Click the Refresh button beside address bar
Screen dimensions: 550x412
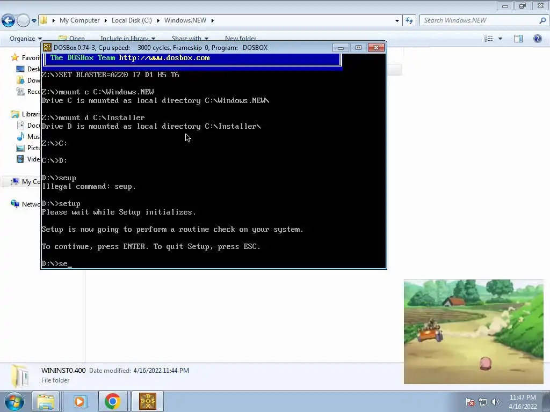point(409,21)
